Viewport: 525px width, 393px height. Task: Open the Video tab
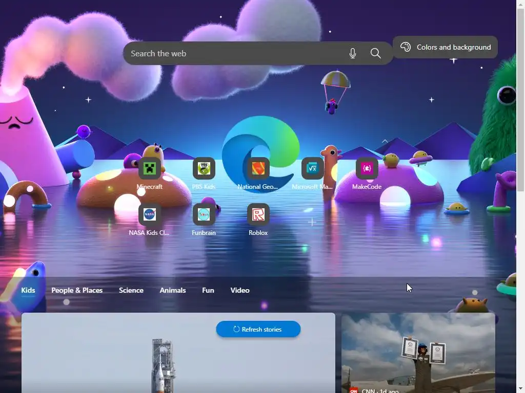coord(240,290)
